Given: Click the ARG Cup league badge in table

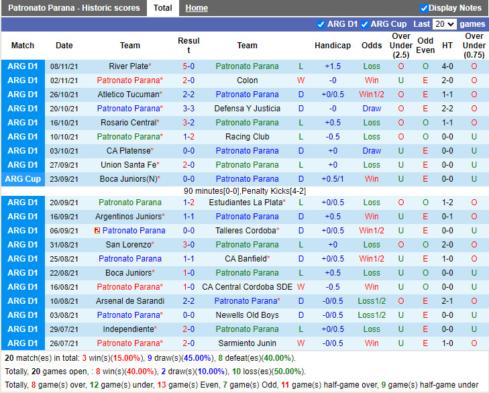Looking at the screenshot, I should [x=23, y=179].
